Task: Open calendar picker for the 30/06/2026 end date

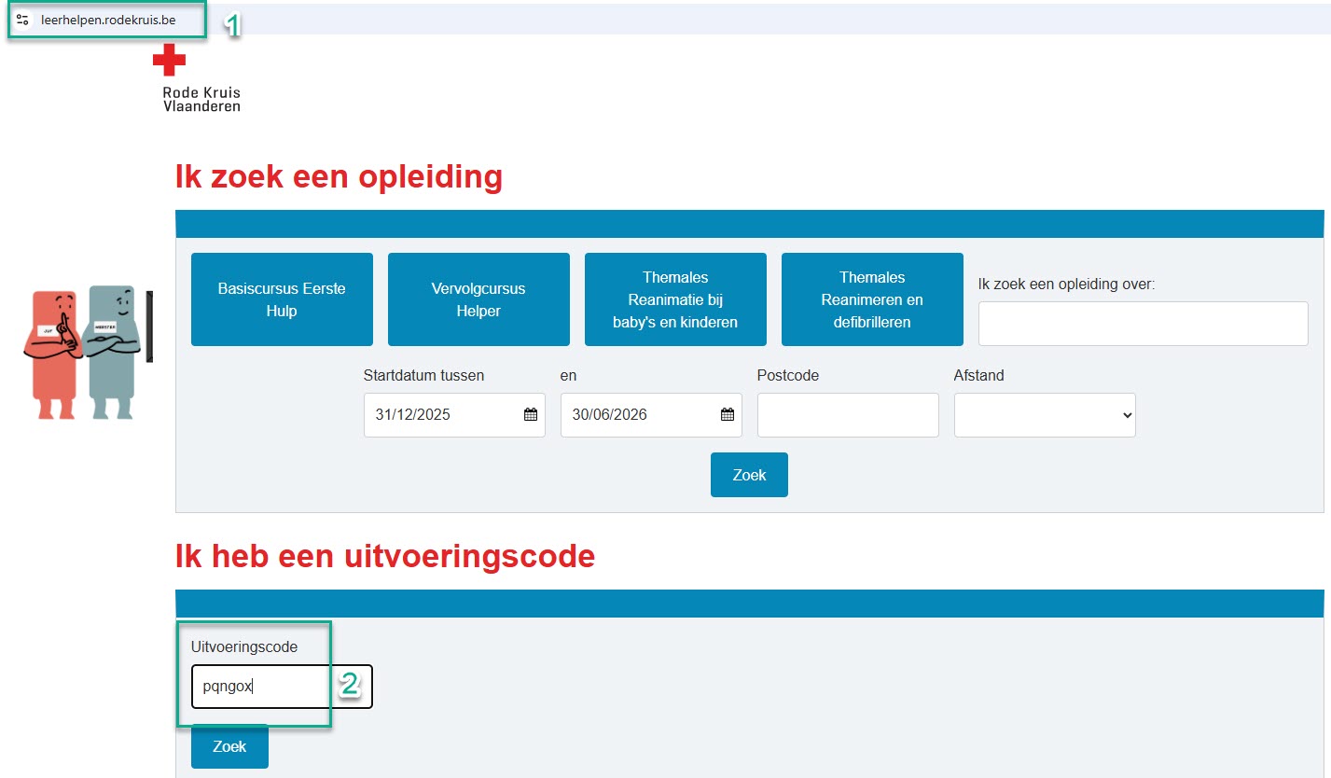Action: [727, 415]
